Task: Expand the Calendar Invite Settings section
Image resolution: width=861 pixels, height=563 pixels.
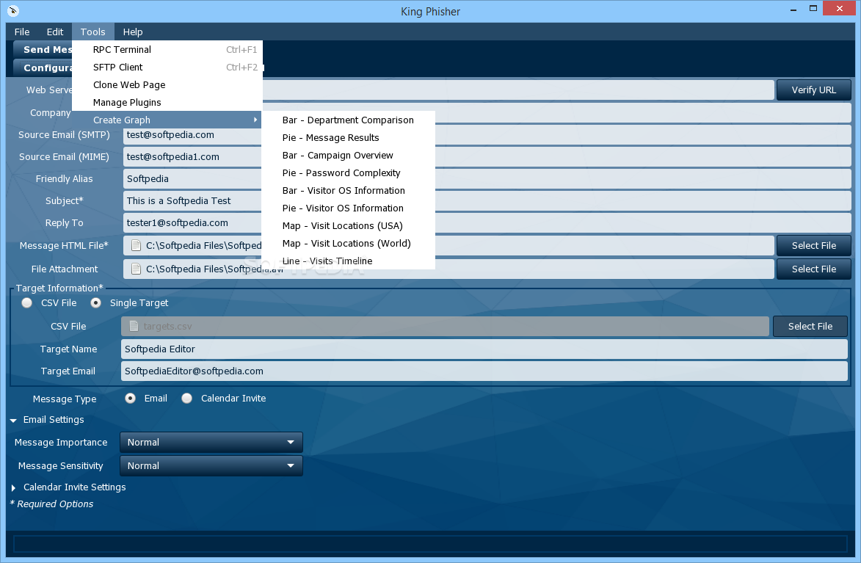Action: (13, 487)
